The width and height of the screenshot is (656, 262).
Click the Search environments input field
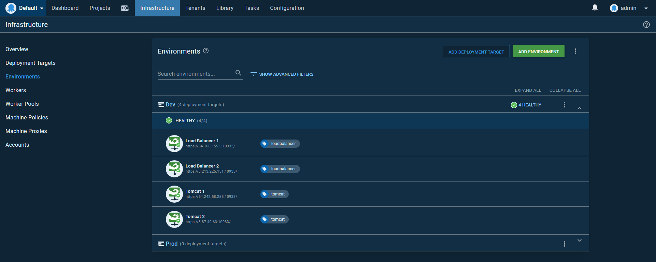195,74
